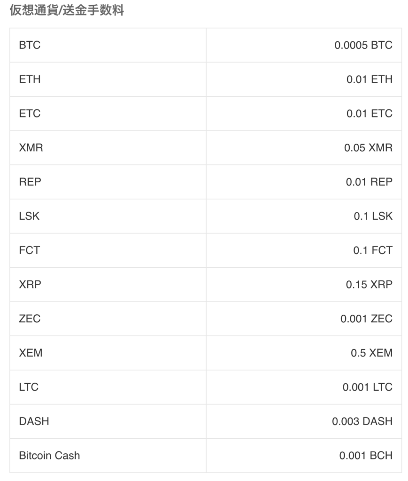Click the XEM row label
The image size is (408, 481).
click(31, 353)
